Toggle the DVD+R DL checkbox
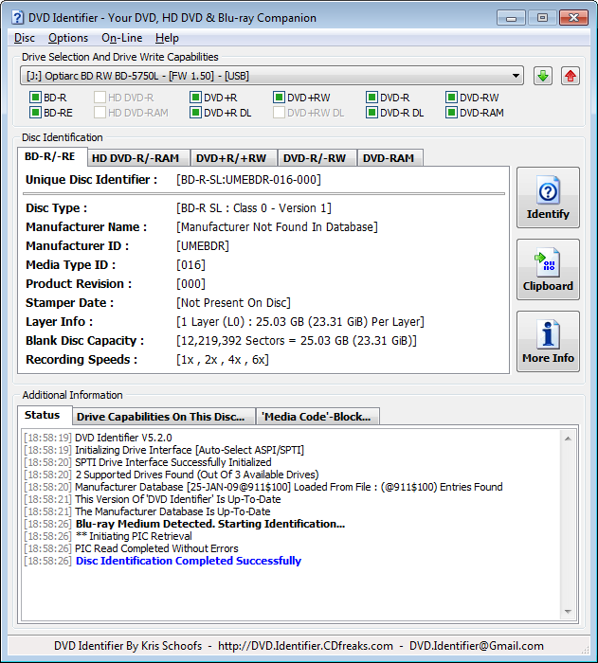 coord(195,113)
